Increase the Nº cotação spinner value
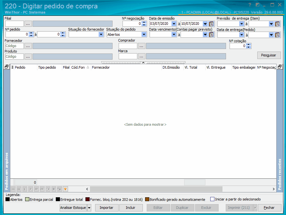Screen dimensions: 286x215 tap(248, 45)
